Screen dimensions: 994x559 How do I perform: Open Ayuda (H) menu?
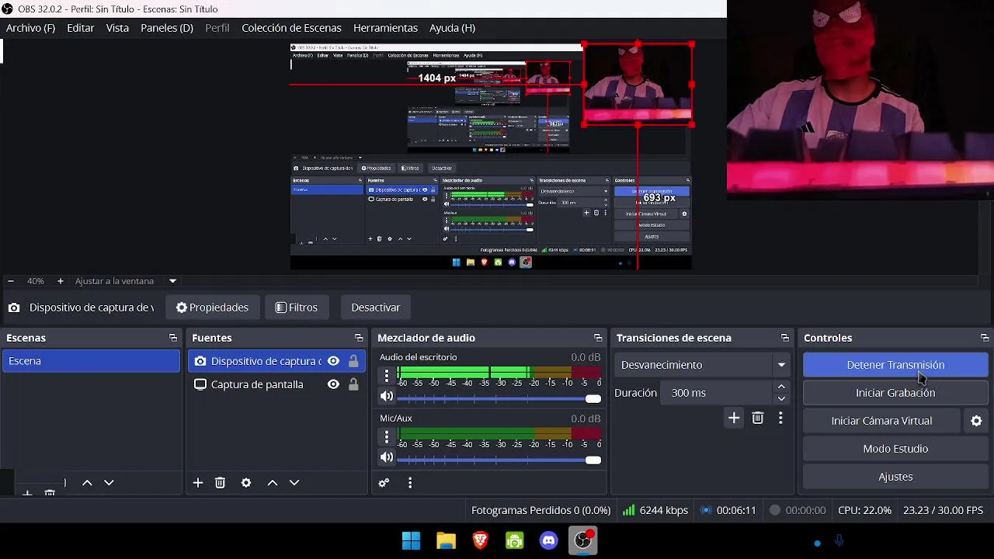point(452,28)
